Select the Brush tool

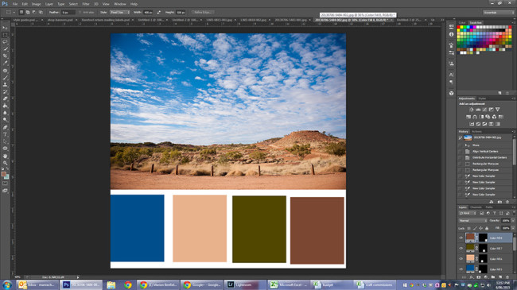pyautogui.click(x=5, y=77)
